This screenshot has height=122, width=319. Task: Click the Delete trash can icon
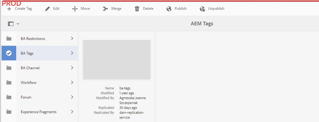point(137,9)
